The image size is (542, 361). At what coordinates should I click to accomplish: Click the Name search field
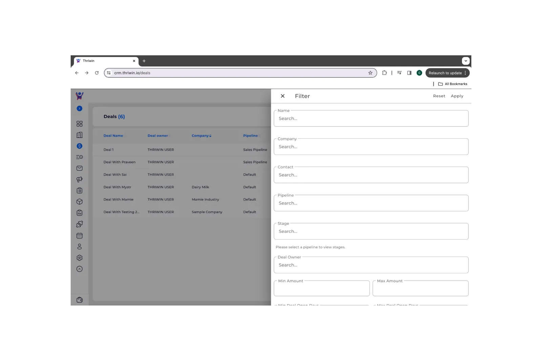371,119
